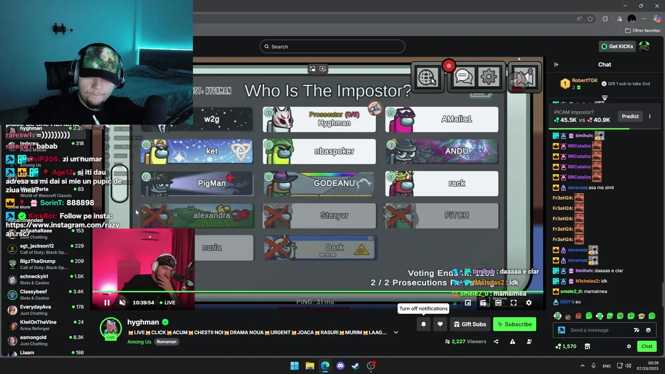This screenshot has height=374, width=665.
Task: Expand the gift leaderboard handle
Action: tap(604, 98)
